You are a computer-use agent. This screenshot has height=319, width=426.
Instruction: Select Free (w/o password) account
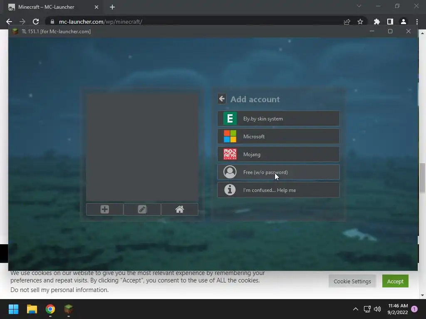click(x=278, y=172)
